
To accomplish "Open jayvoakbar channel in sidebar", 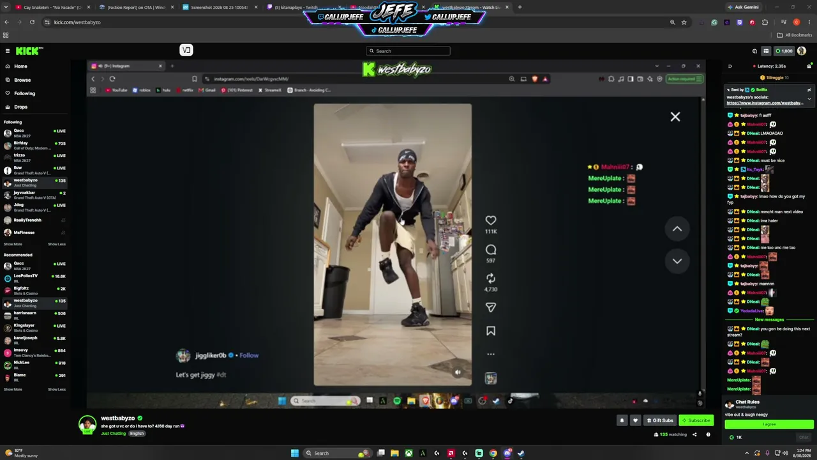I will (x=34, y=194).
